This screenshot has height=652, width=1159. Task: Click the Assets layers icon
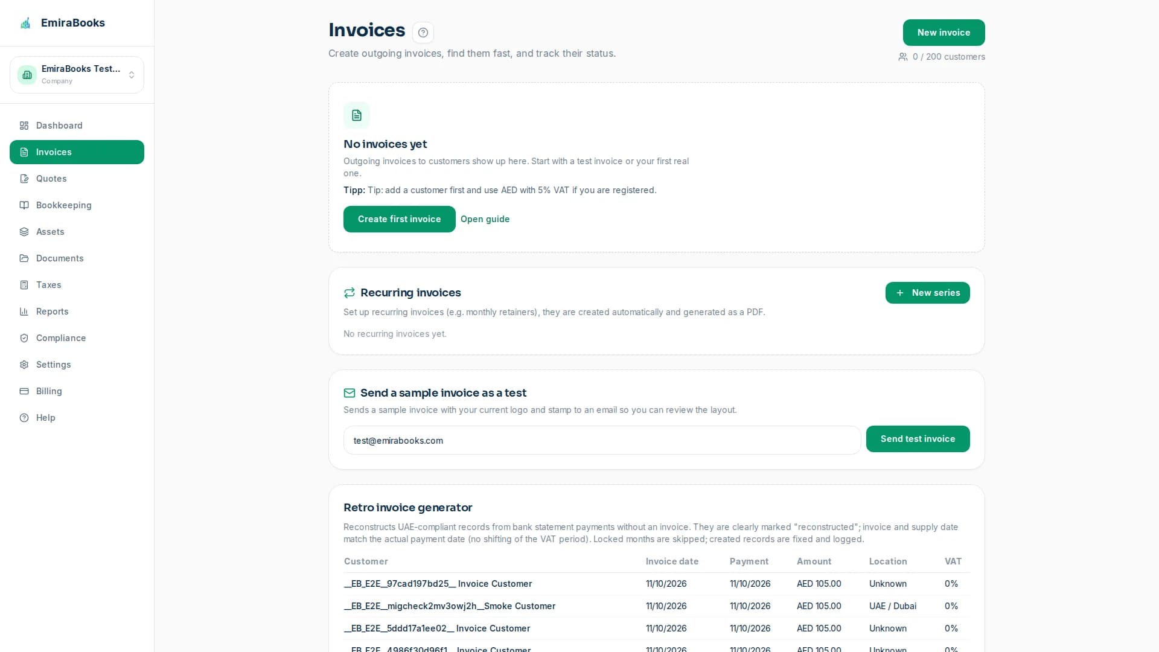click(24, 232)
